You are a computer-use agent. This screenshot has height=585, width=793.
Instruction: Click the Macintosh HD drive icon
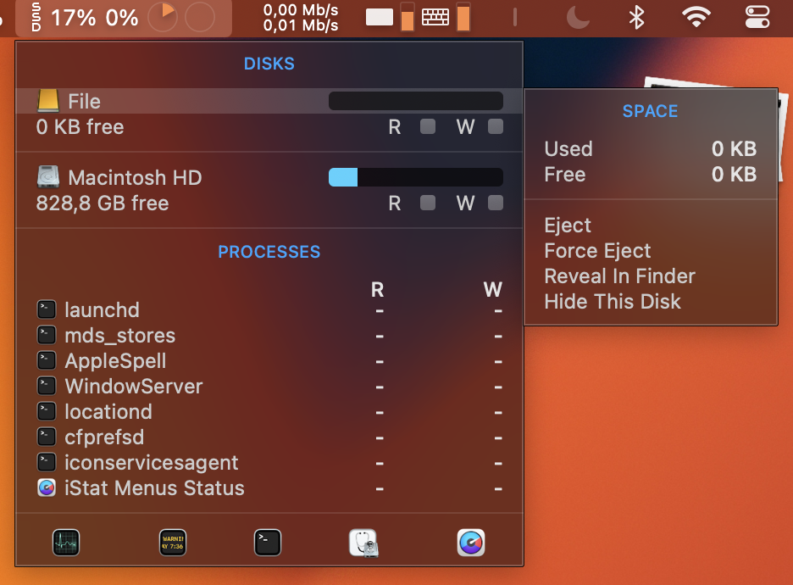coord(48,177)
